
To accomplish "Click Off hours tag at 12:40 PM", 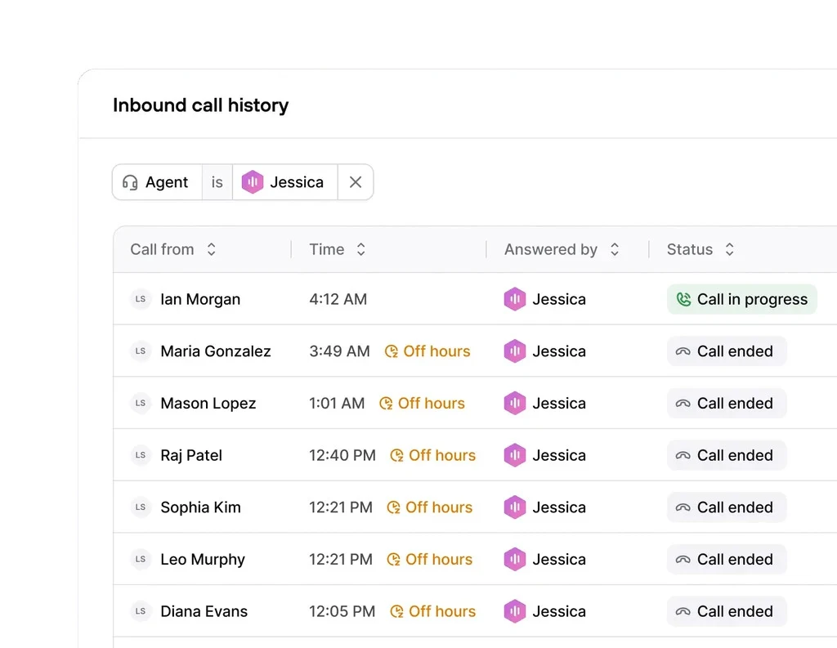I will (433, 455).
